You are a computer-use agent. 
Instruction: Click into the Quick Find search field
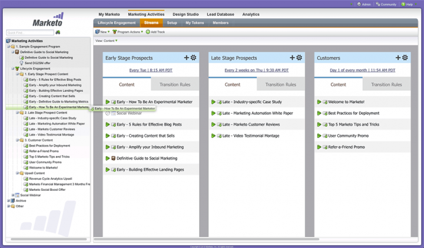point(30,32)
